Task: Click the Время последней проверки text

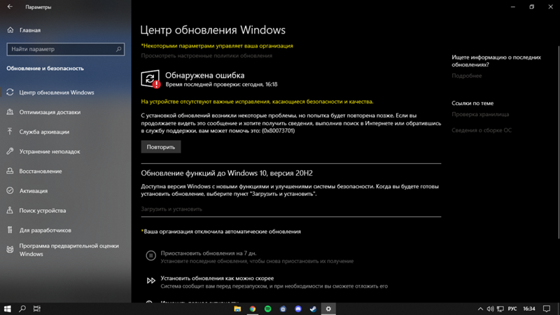Action: 221,85
